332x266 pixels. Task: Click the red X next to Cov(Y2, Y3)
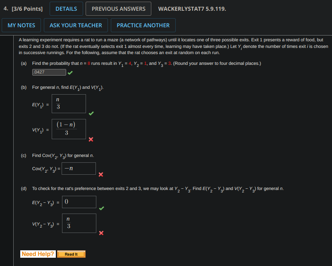pyautogui.click(x=100, y=175)
